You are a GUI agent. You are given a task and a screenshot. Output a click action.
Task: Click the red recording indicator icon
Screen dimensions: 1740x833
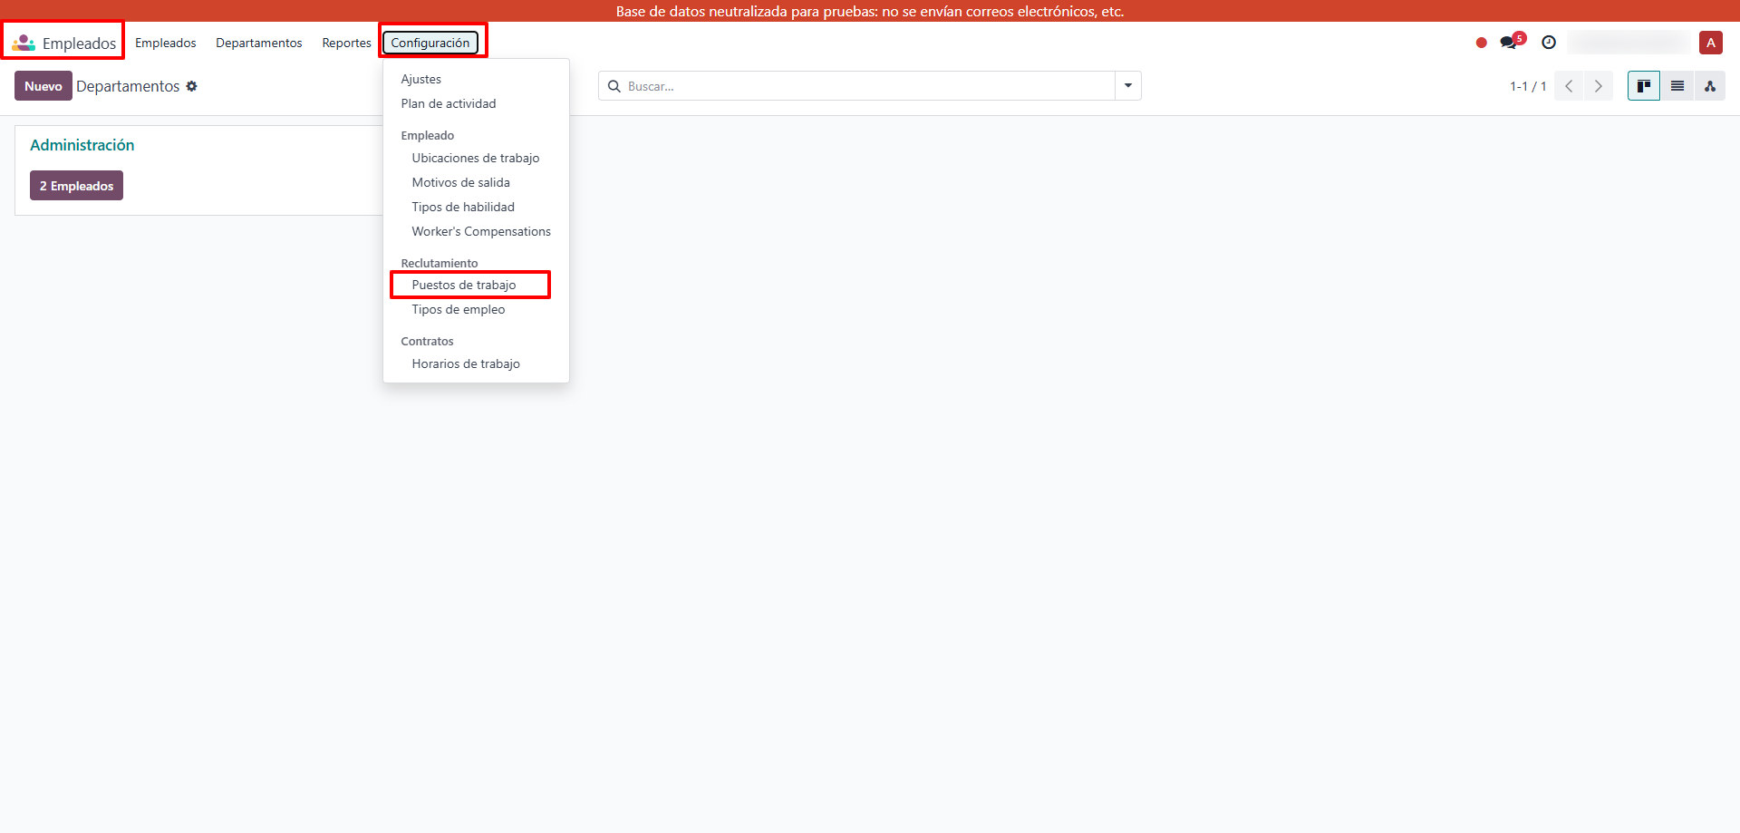1482,43
